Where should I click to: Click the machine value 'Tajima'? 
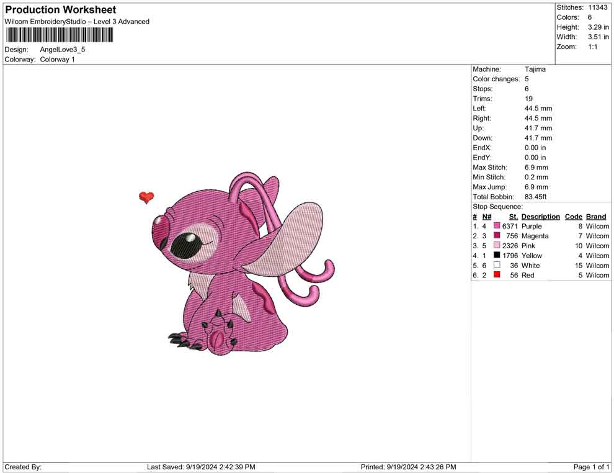(535, 69)
